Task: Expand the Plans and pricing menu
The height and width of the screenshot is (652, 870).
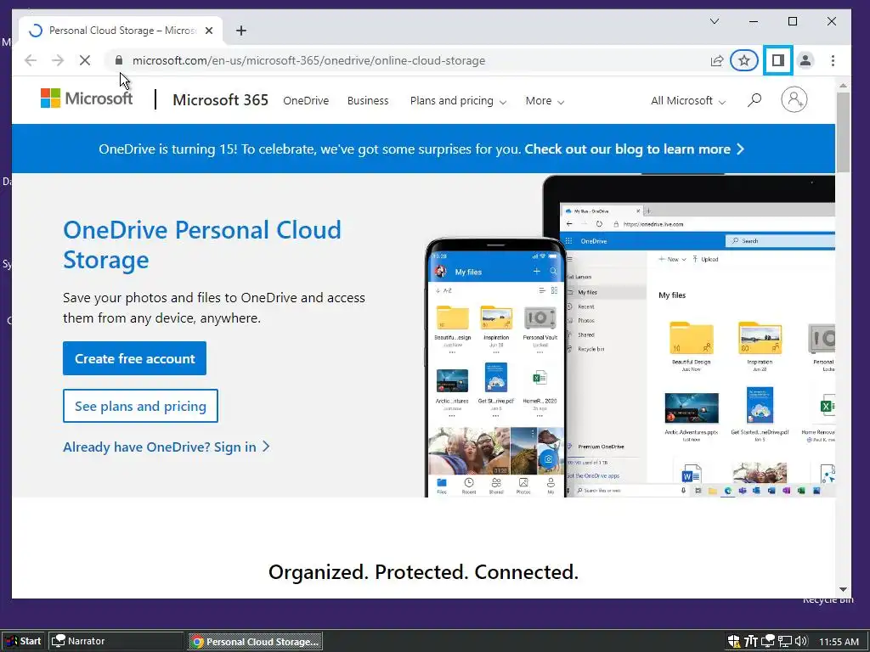Action: [458, 101]
